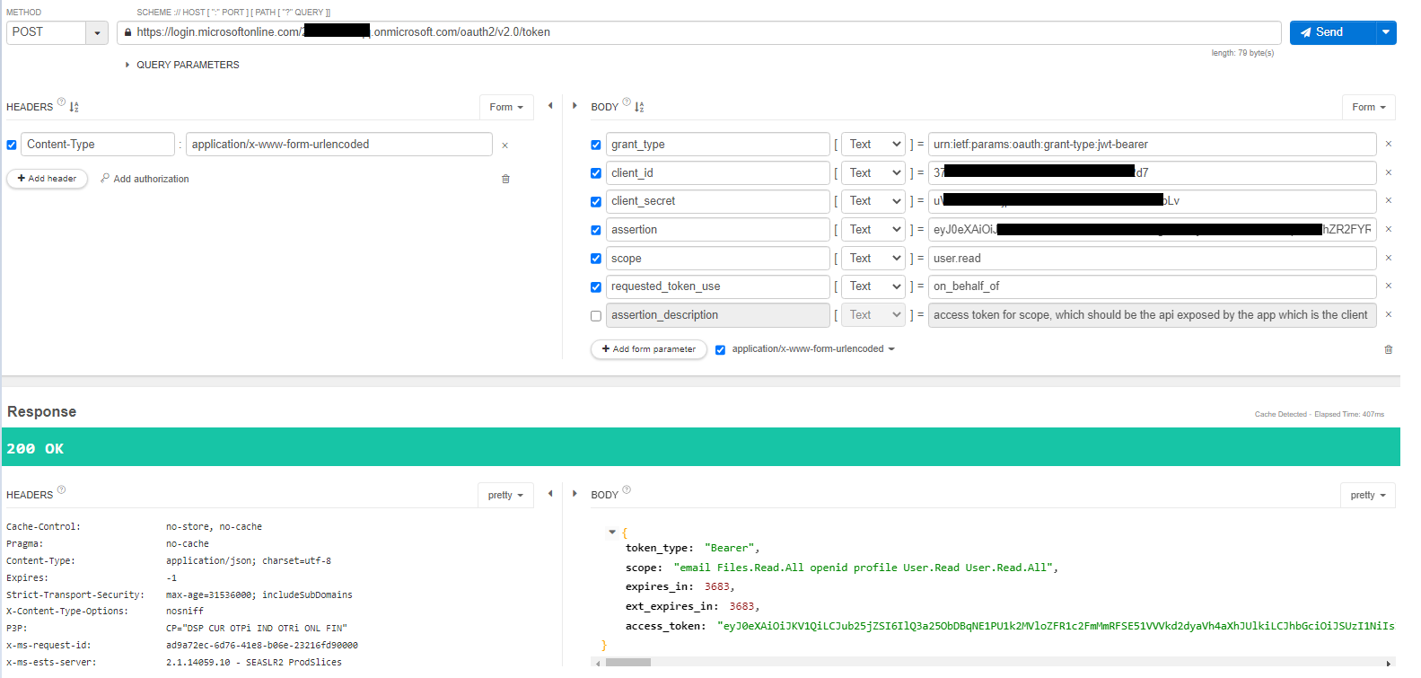Open the request body Form dropdown
The height and width of the screenshot is (678, 1421).
(x=1369, y=107)
